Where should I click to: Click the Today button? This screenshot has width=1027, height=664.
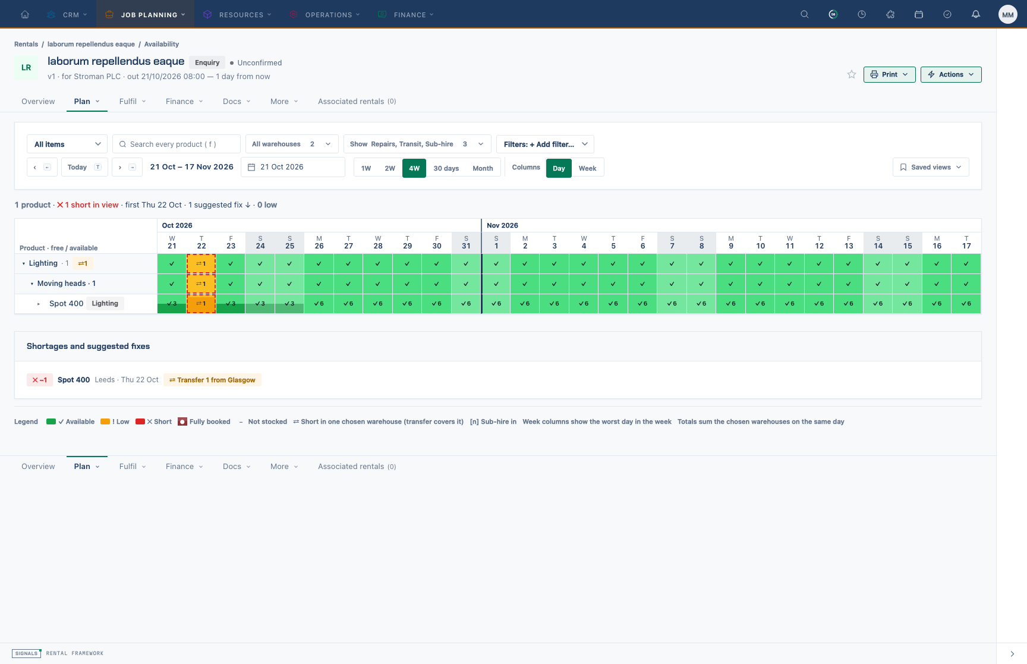pyautogui.click(x=84, y=167)
